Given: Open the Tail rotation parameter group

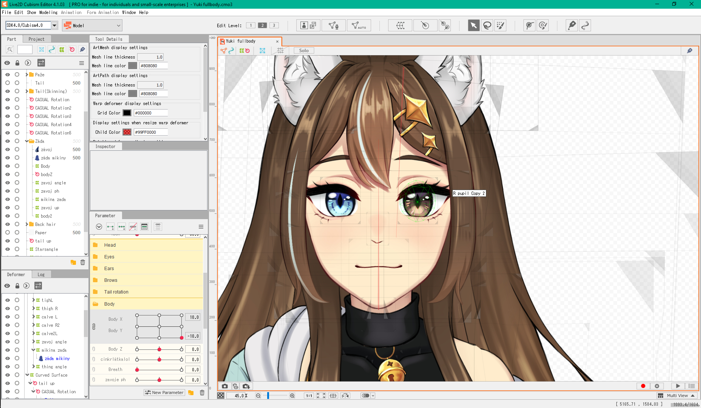Looking at the screenshot, I should coord(146,292).
